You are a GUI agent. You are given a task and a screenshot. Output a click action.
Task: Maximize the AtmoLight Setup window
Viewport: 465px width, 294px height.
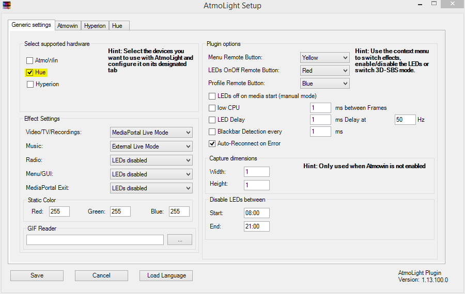click(434, 4)
